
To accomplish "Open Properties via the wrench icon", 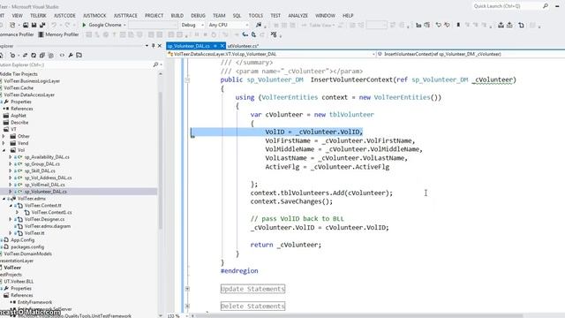I will (x=71, y=55).
